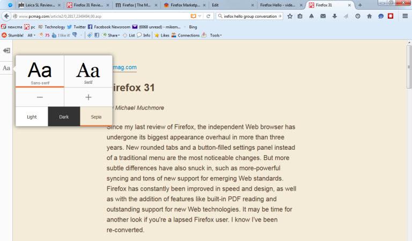
Task: Click the greyed paper plane send icon
Action: 346,16
